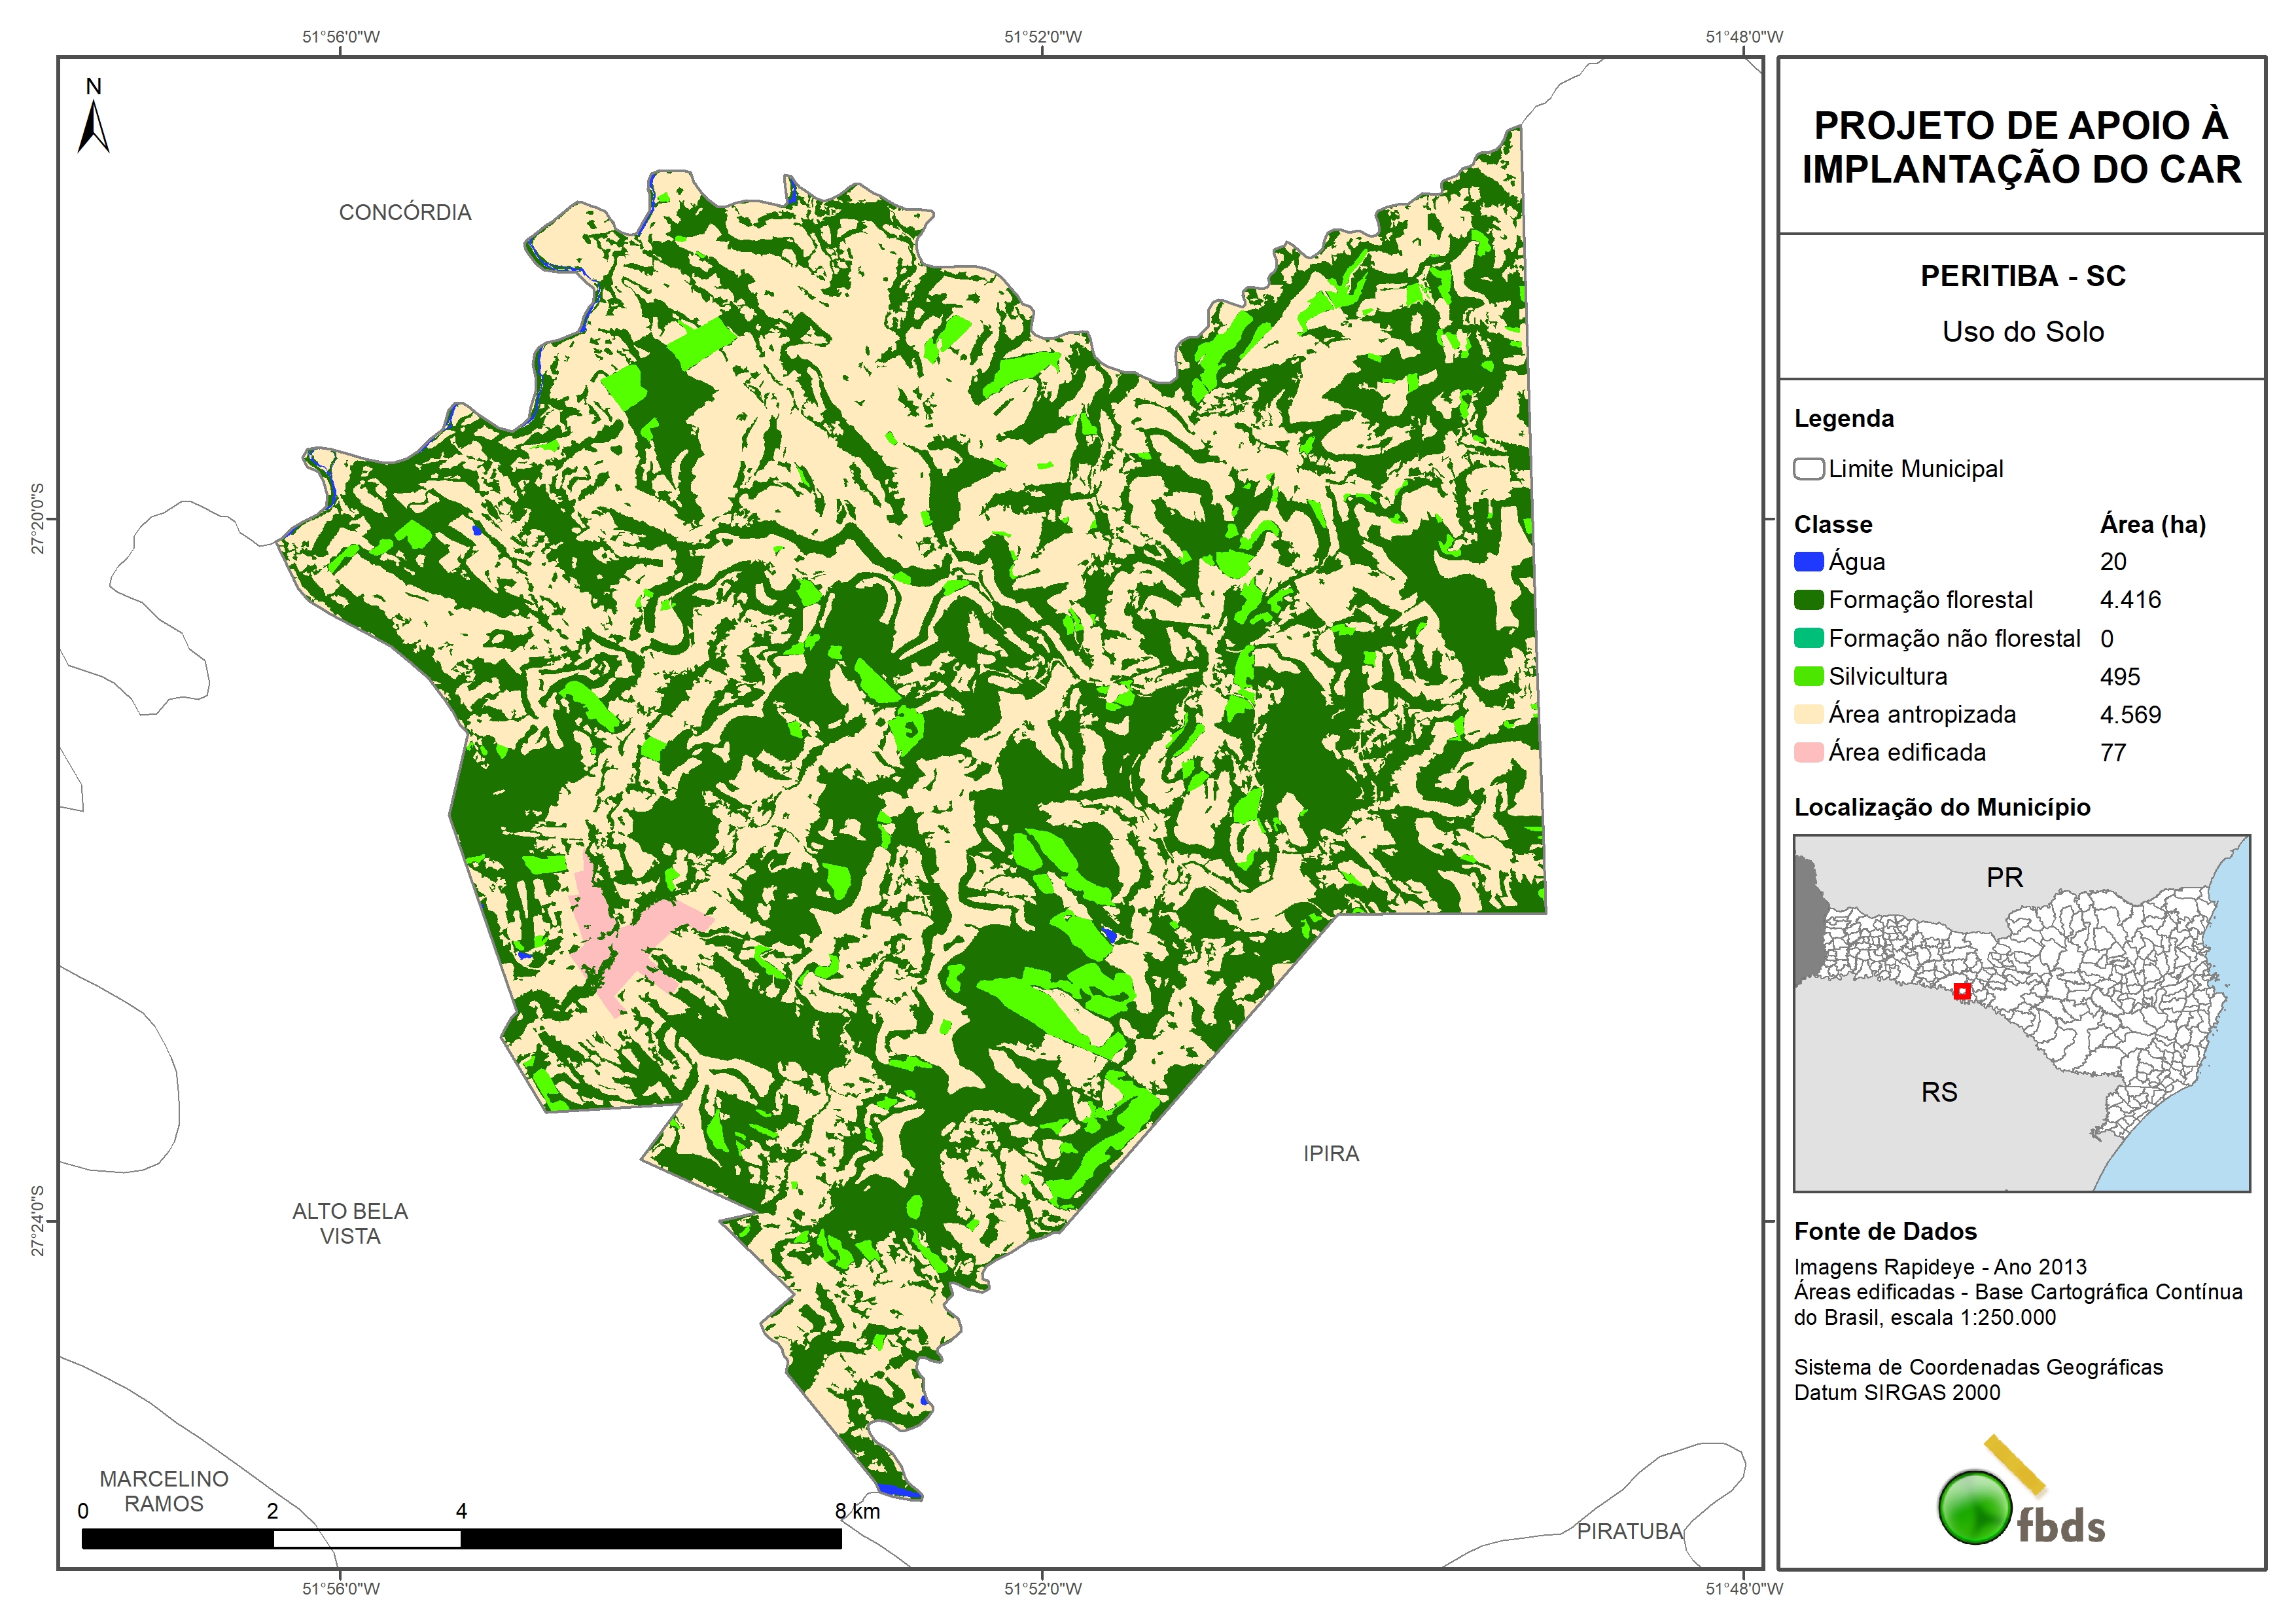Select the blue Água legend swatch
Image resolution: width=2296 pixels, height=1624 pixels.
coord(1808,562)
